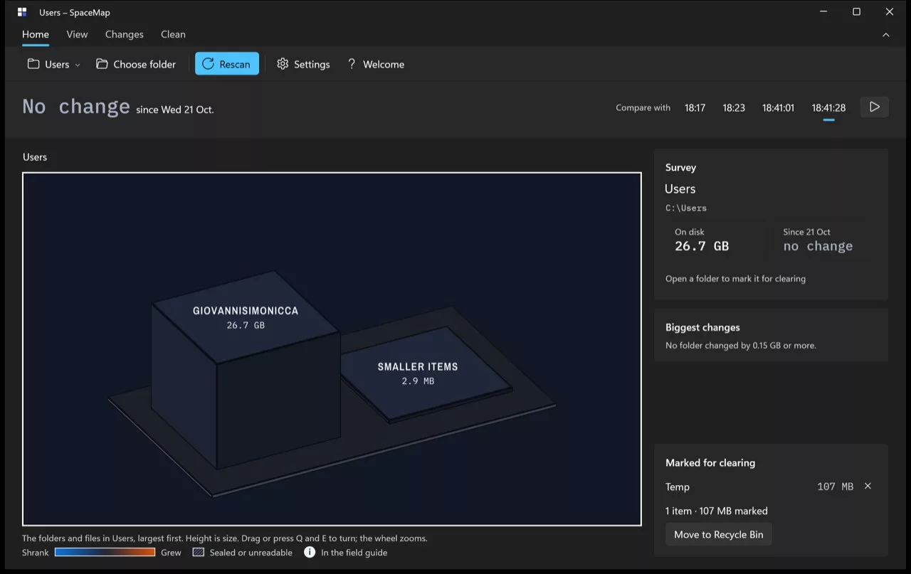Rescan the current folder
Viewport: 911px width, 574px height.
coord(227,64)
